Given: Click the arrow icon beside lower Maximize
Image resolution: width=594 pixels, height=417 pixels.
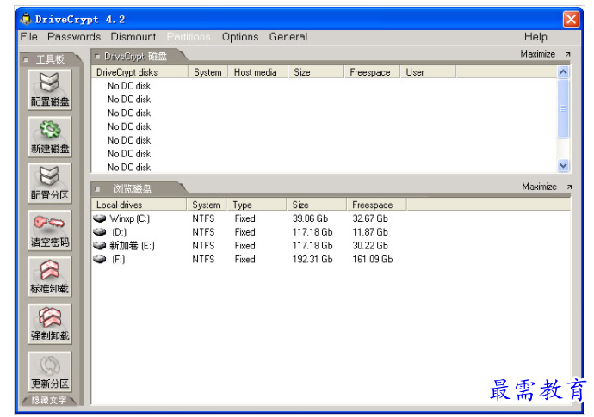Looking at the screenshot, I should tap(569, 187).
